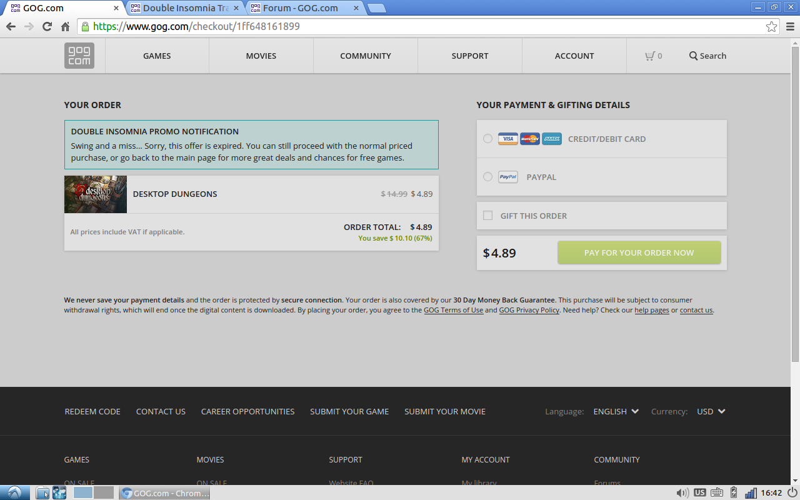
Task: Click the Desktop Dungeons game thumbnail
Action: 96,194
